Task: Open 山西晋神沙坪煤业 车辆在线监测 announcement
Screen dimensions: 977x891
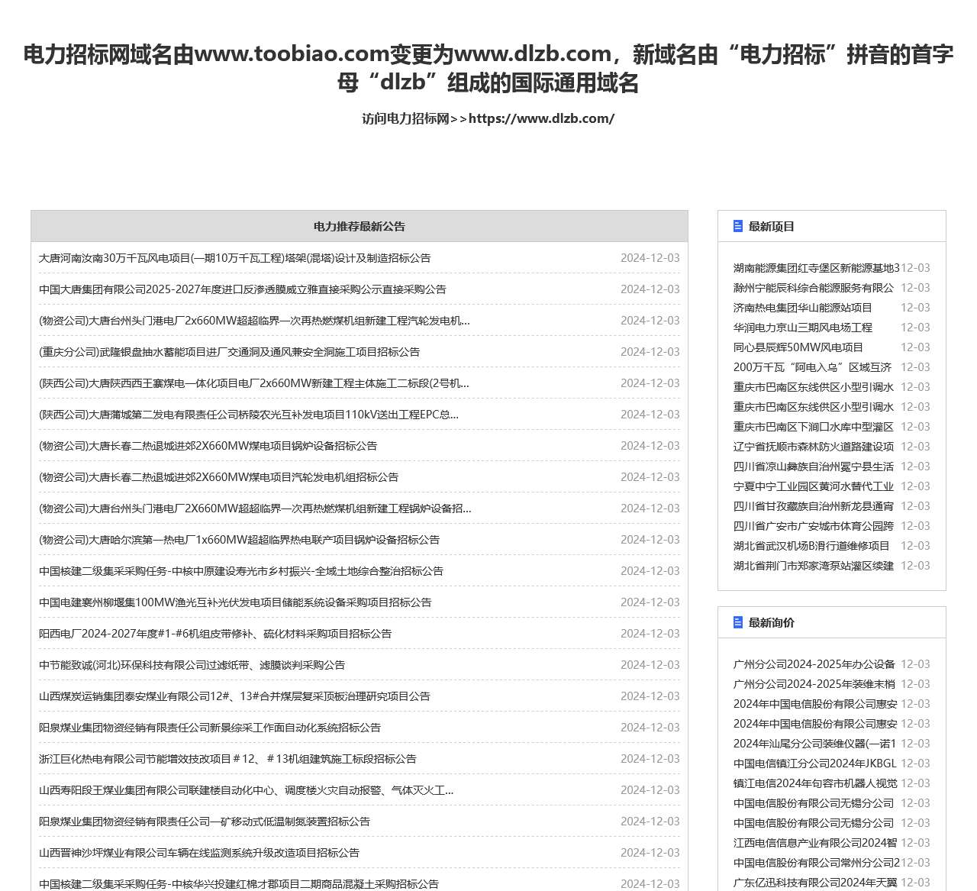Action: 199,853
